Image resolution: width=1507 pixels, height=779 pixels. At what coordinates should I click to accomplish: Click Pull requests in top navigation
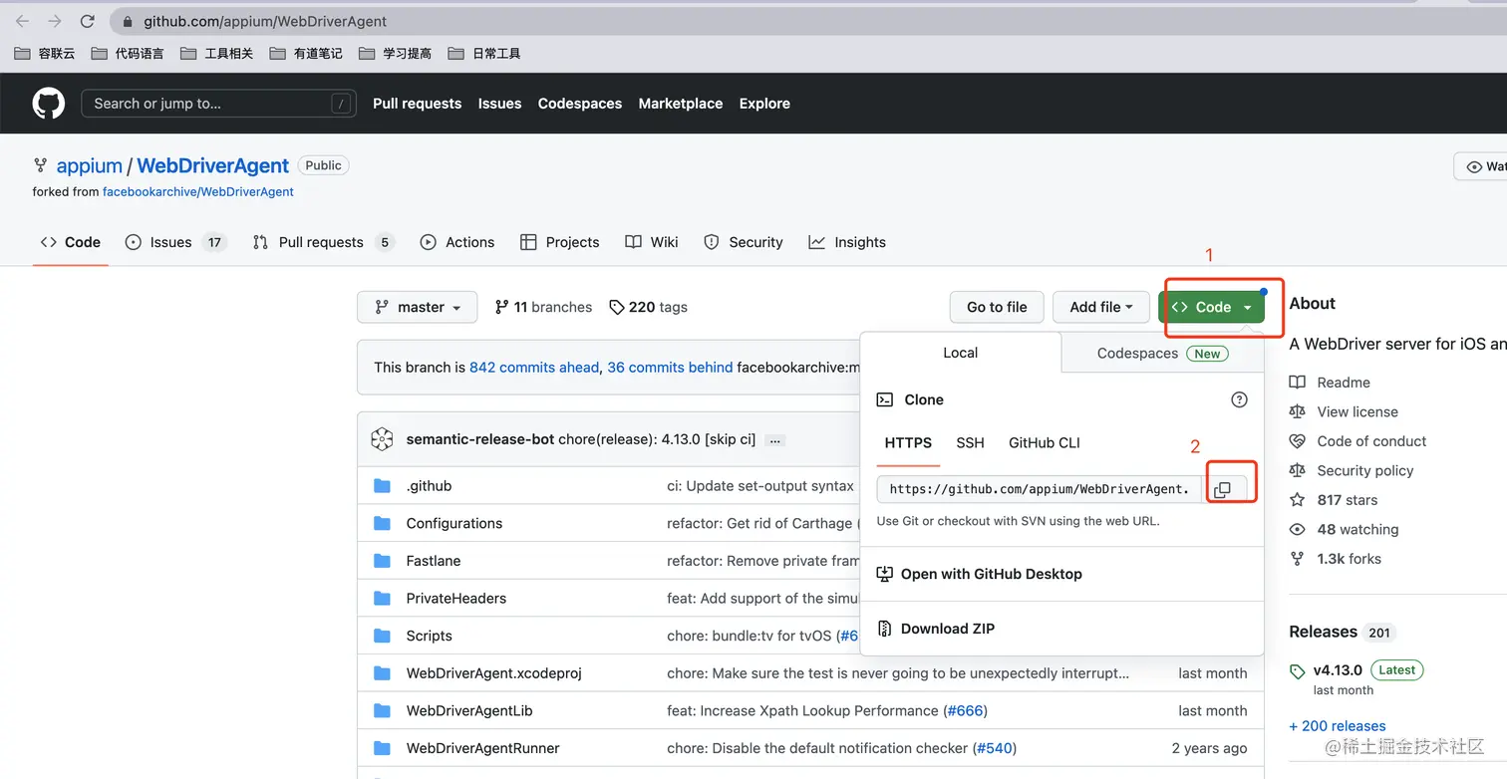[417, 104]
